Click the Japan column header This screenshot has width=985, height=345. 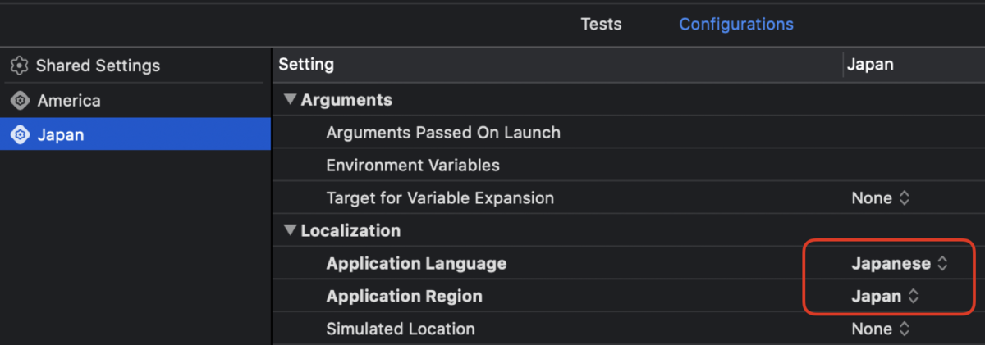point(870,64)
